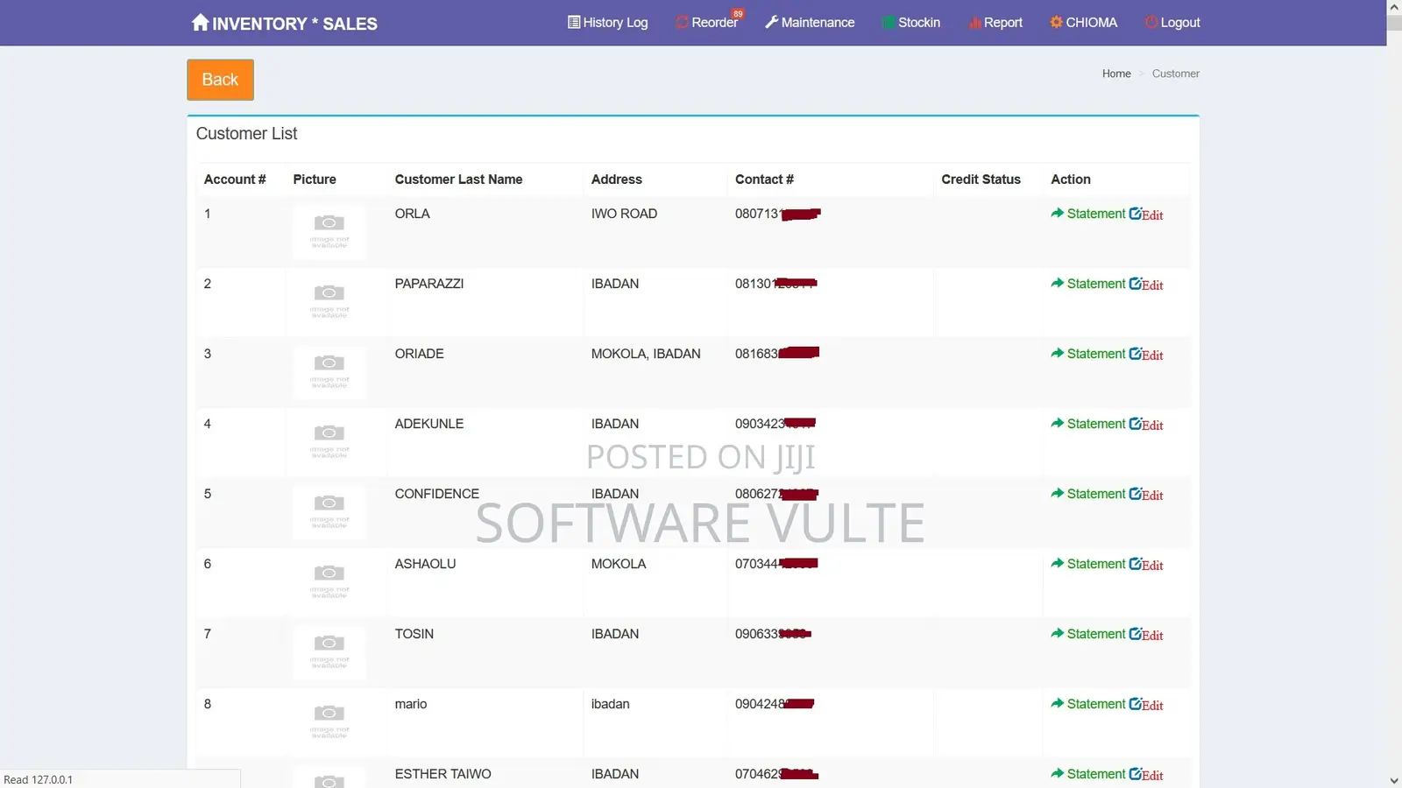1402x788 pixels.
Task: Open Statement for customer ORLA
Action: pos(1088,214)
